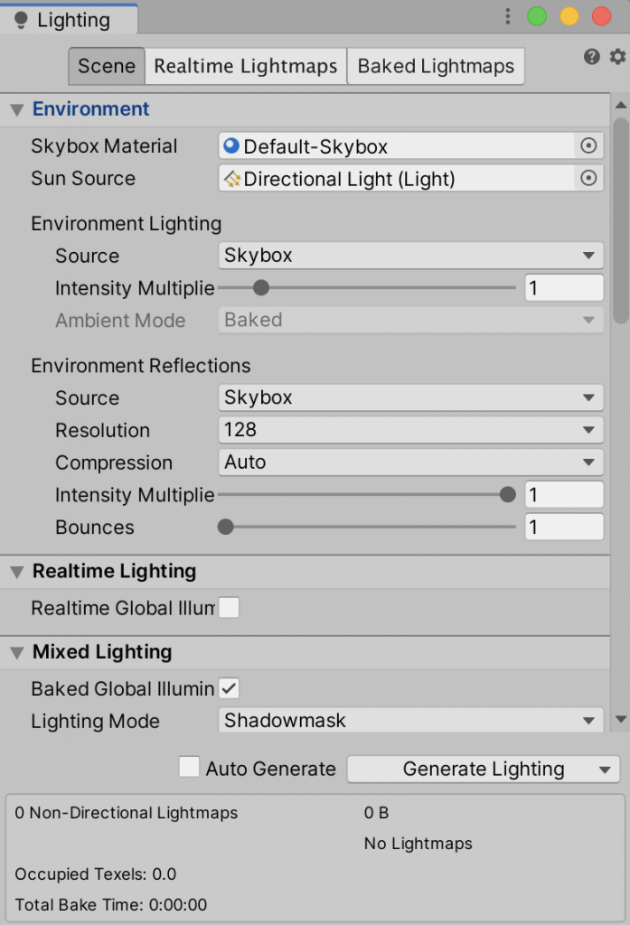The image size is (630, 925).
Task: Click the Environment Lighting Intensity Multiplier value field
Action: pyautogui.click(x=564, y=288)
